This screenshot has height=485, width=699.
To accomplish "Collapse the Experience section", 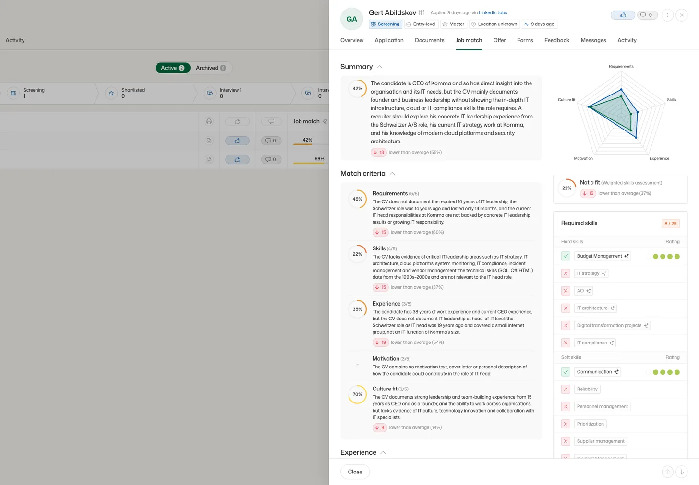I will pos(383,453).
